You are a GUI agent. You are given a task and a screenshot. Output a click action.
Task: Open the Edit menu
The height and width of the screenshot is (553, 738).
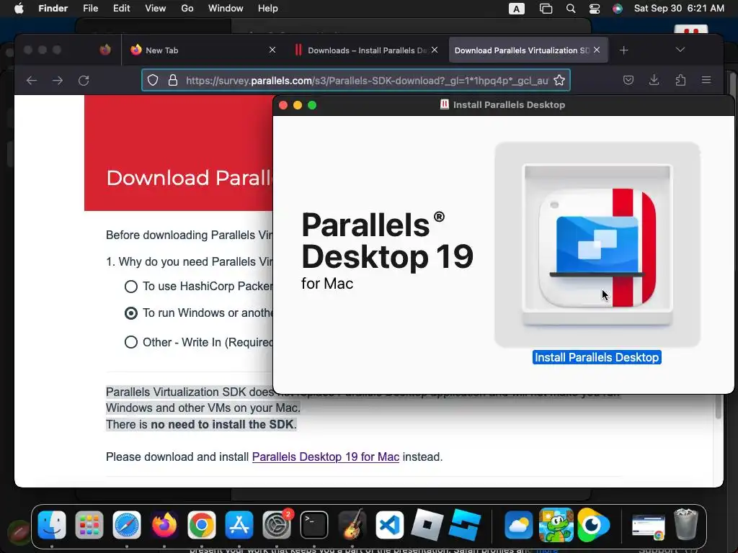point(121,9)
